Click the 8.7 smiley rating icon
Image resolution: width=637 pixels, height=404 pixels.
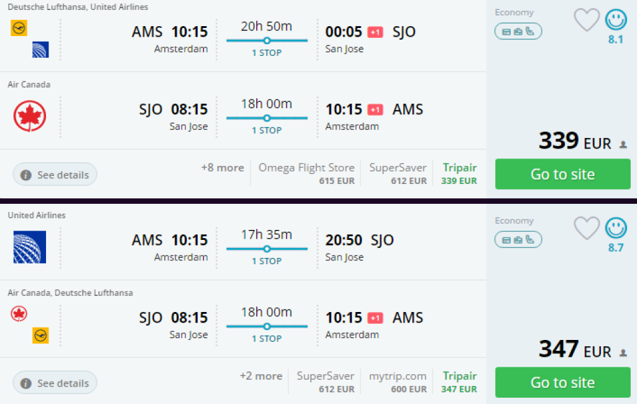coord(616,228)
